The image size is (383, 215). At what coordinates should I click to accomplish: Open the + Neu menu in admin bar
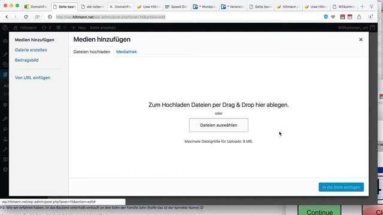[x=78, y=28]
